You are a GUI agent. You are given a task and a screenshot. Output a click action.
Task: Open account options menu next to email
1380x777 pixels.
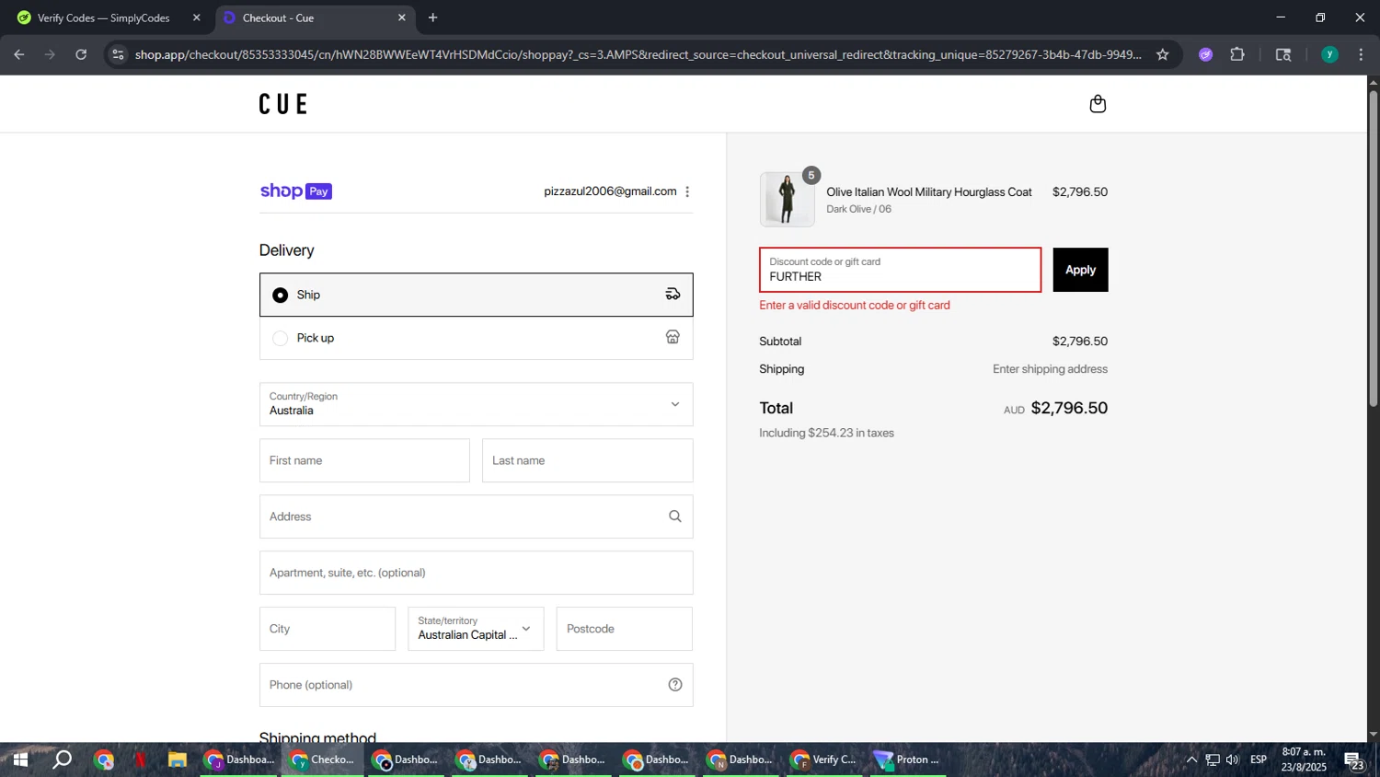(687, 191)
